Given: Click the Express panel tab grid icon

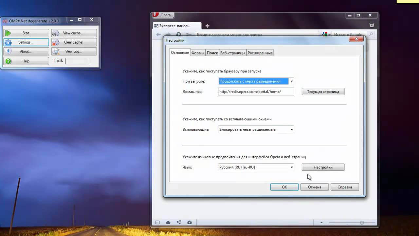Looking at the screenshot, I should 156,26.
